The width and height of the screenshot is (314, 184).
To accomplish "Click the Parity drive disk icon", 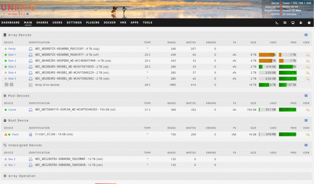I will pos(30,49).
